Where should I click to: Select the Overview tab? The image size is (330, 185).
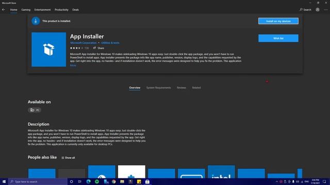(x=135, y=88)
